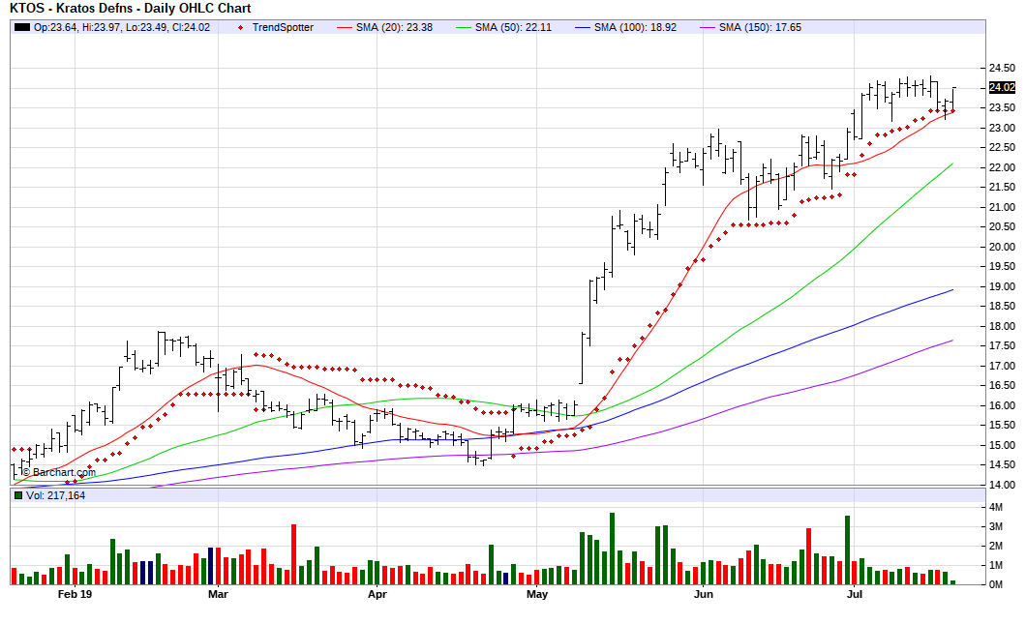Click the Vol: 217,164 label
This screenshot has height=624, width=1026.
point(55,495)
